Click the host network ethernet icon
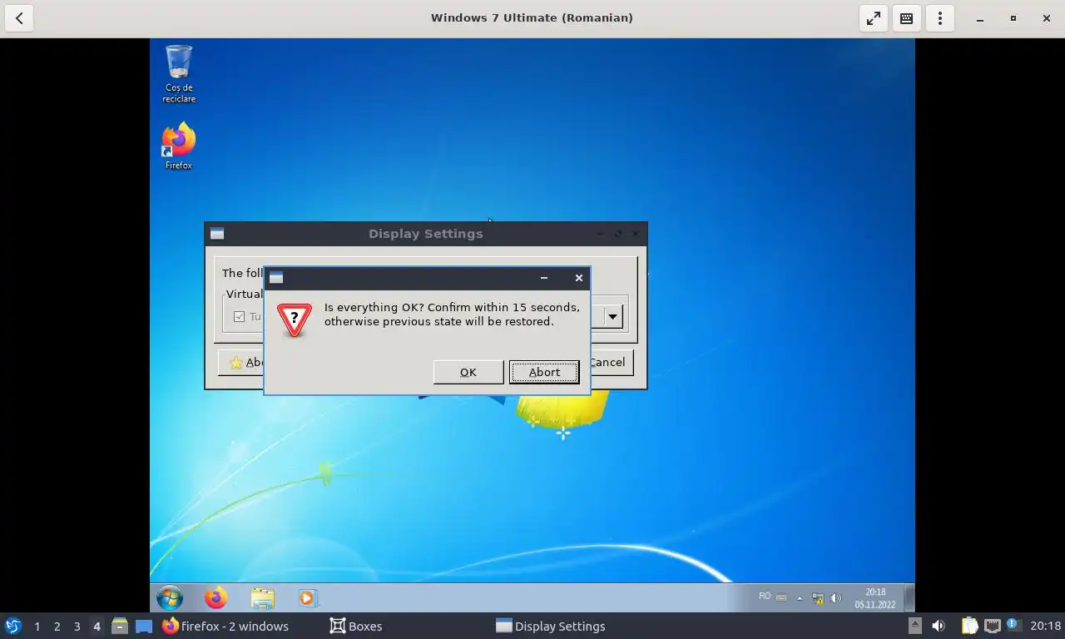 tap(992, 626)
